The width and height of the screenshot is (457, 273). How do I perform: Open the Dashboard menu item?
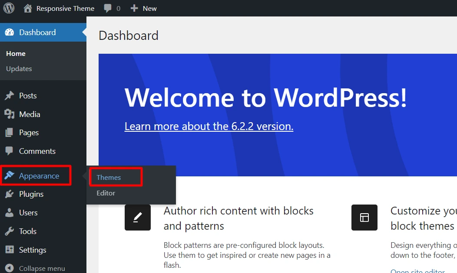coord(43,32)
